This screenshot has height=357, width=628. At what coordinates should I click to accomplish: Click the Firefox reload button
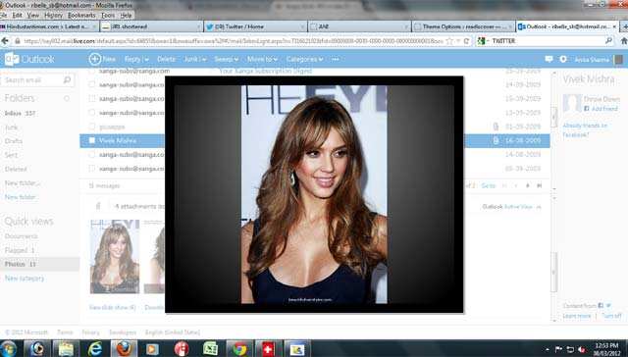466,41
